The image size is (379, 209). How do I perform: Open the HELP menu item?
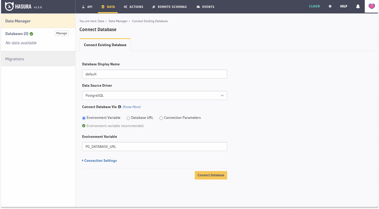point(343,6)
